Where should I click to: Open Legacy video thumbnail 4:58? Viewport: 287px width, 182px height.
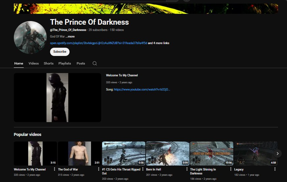coord(256,153)
